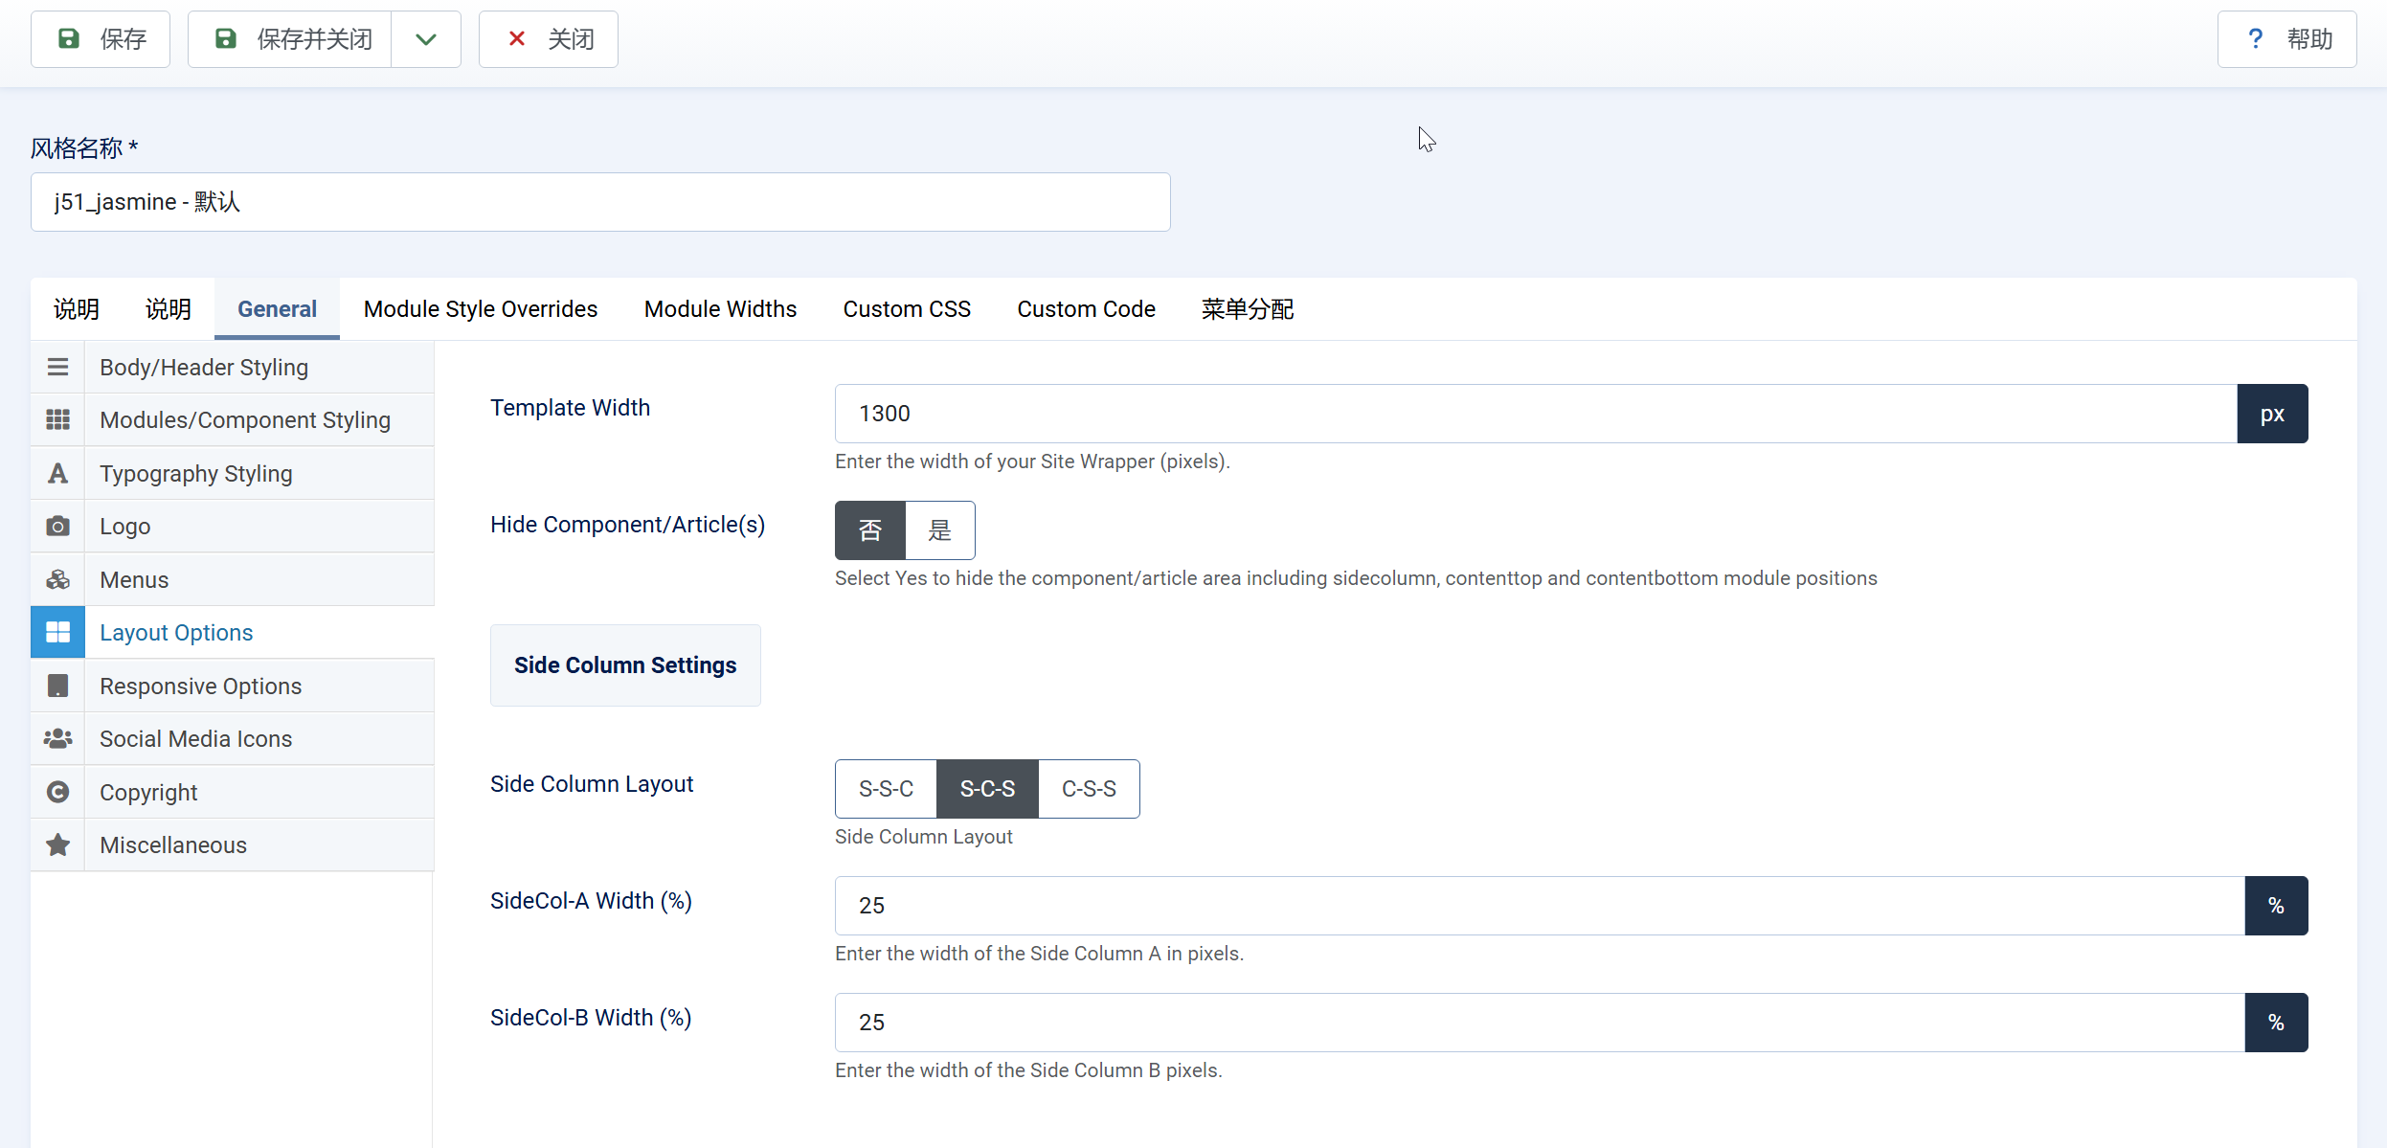2387x1148 pixels.
Task: Click the Responsive Options tablet icon
Action: pyautogui.click(x=57, y=686)
